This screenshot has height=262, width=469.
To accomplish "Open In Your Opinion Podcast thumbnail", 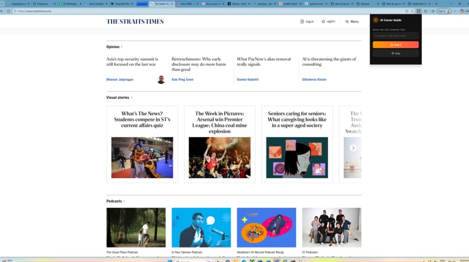I will (201, 228).
